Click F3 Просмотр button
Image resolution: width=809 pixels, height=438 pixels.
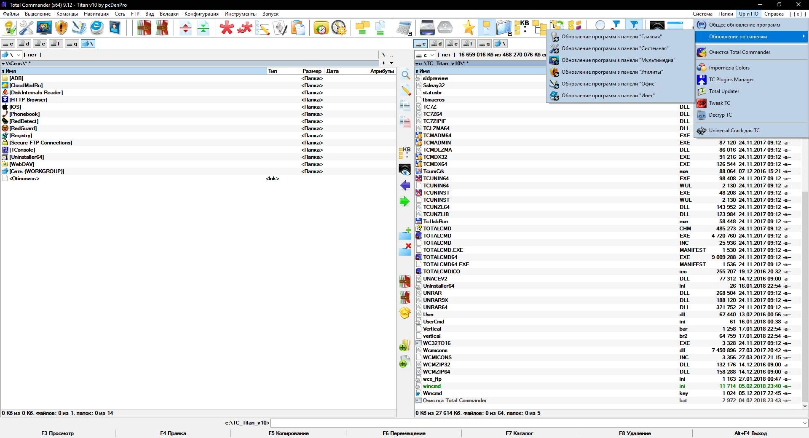pos(58,433)
